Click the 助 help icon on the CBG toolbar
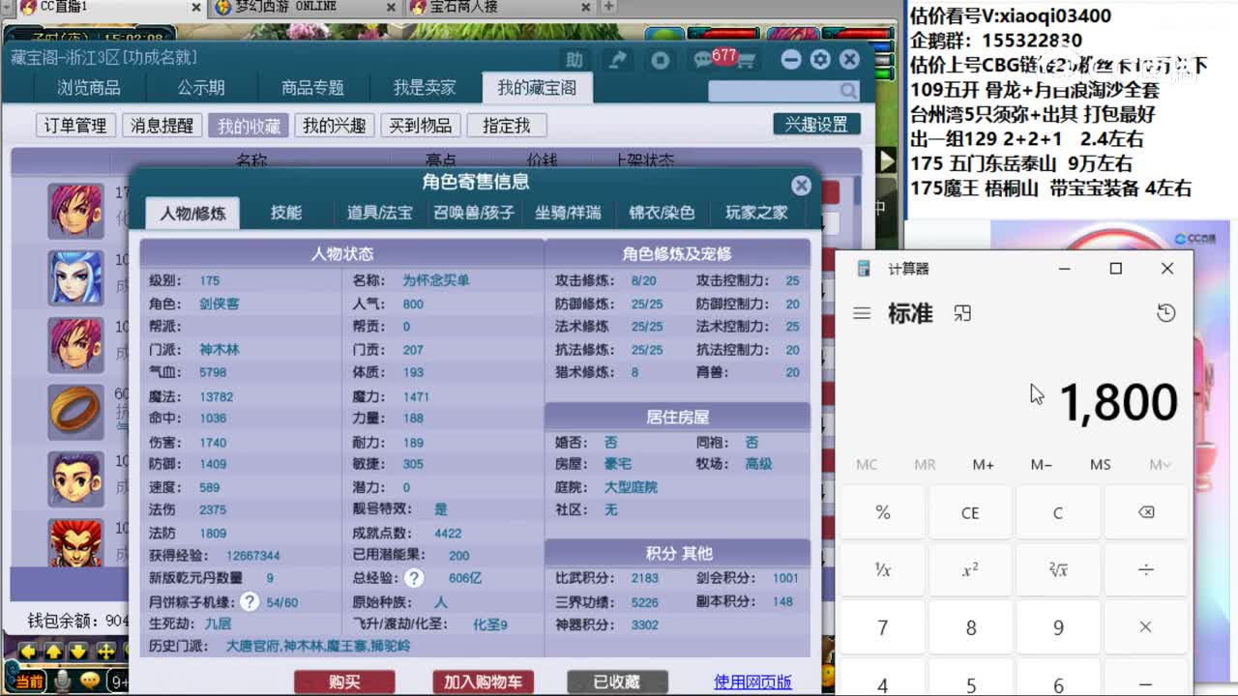Image resolution: width=1238 pixels, height=696 pixels. pos(575,59)
